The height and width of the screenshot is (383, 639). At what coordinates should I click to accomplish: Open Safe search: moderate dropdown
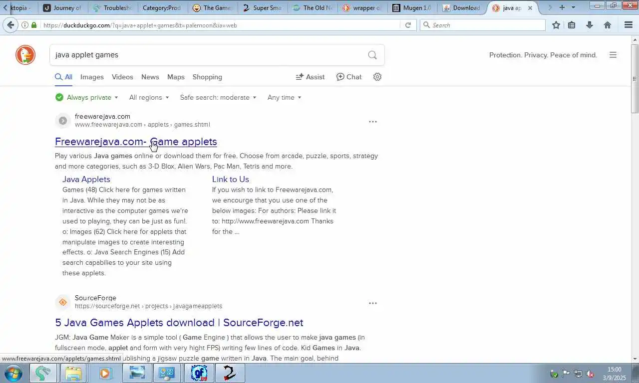(218, 98)
